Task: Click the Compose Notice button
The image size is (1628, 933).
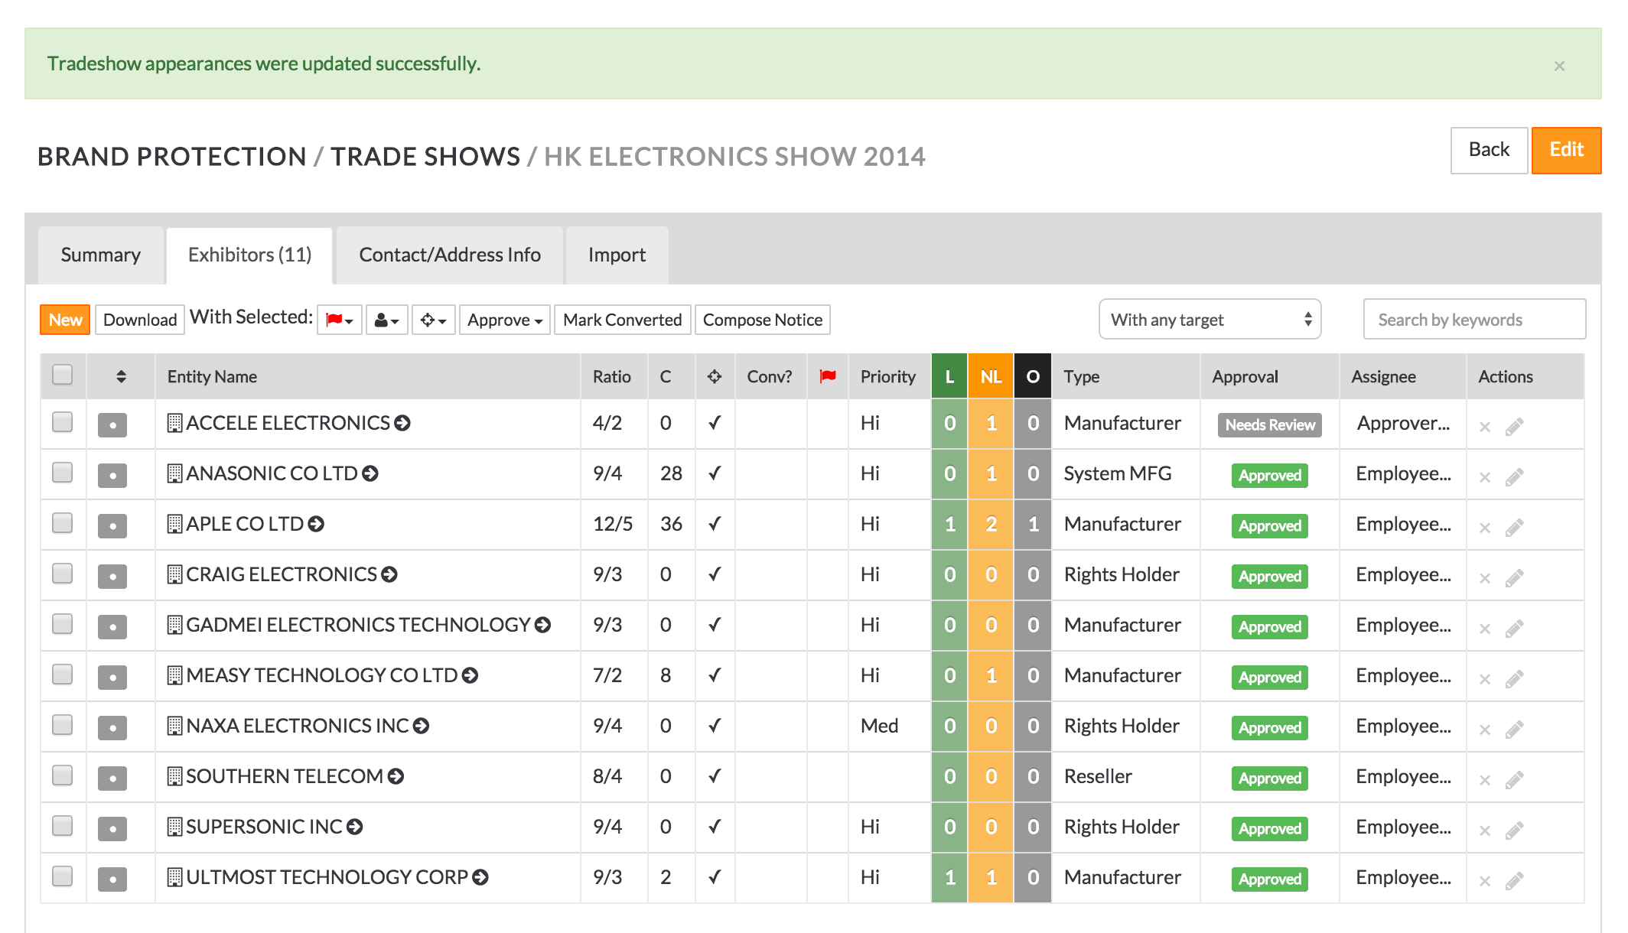Action: coord(762,320)
